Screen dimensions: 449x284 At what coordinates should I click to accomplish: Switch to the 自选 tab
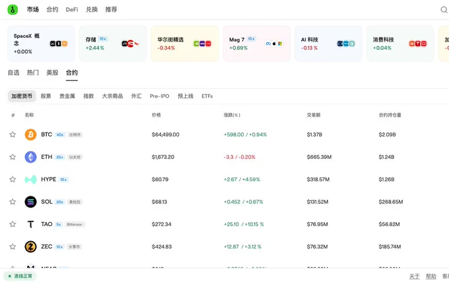[x=13, y=73]
